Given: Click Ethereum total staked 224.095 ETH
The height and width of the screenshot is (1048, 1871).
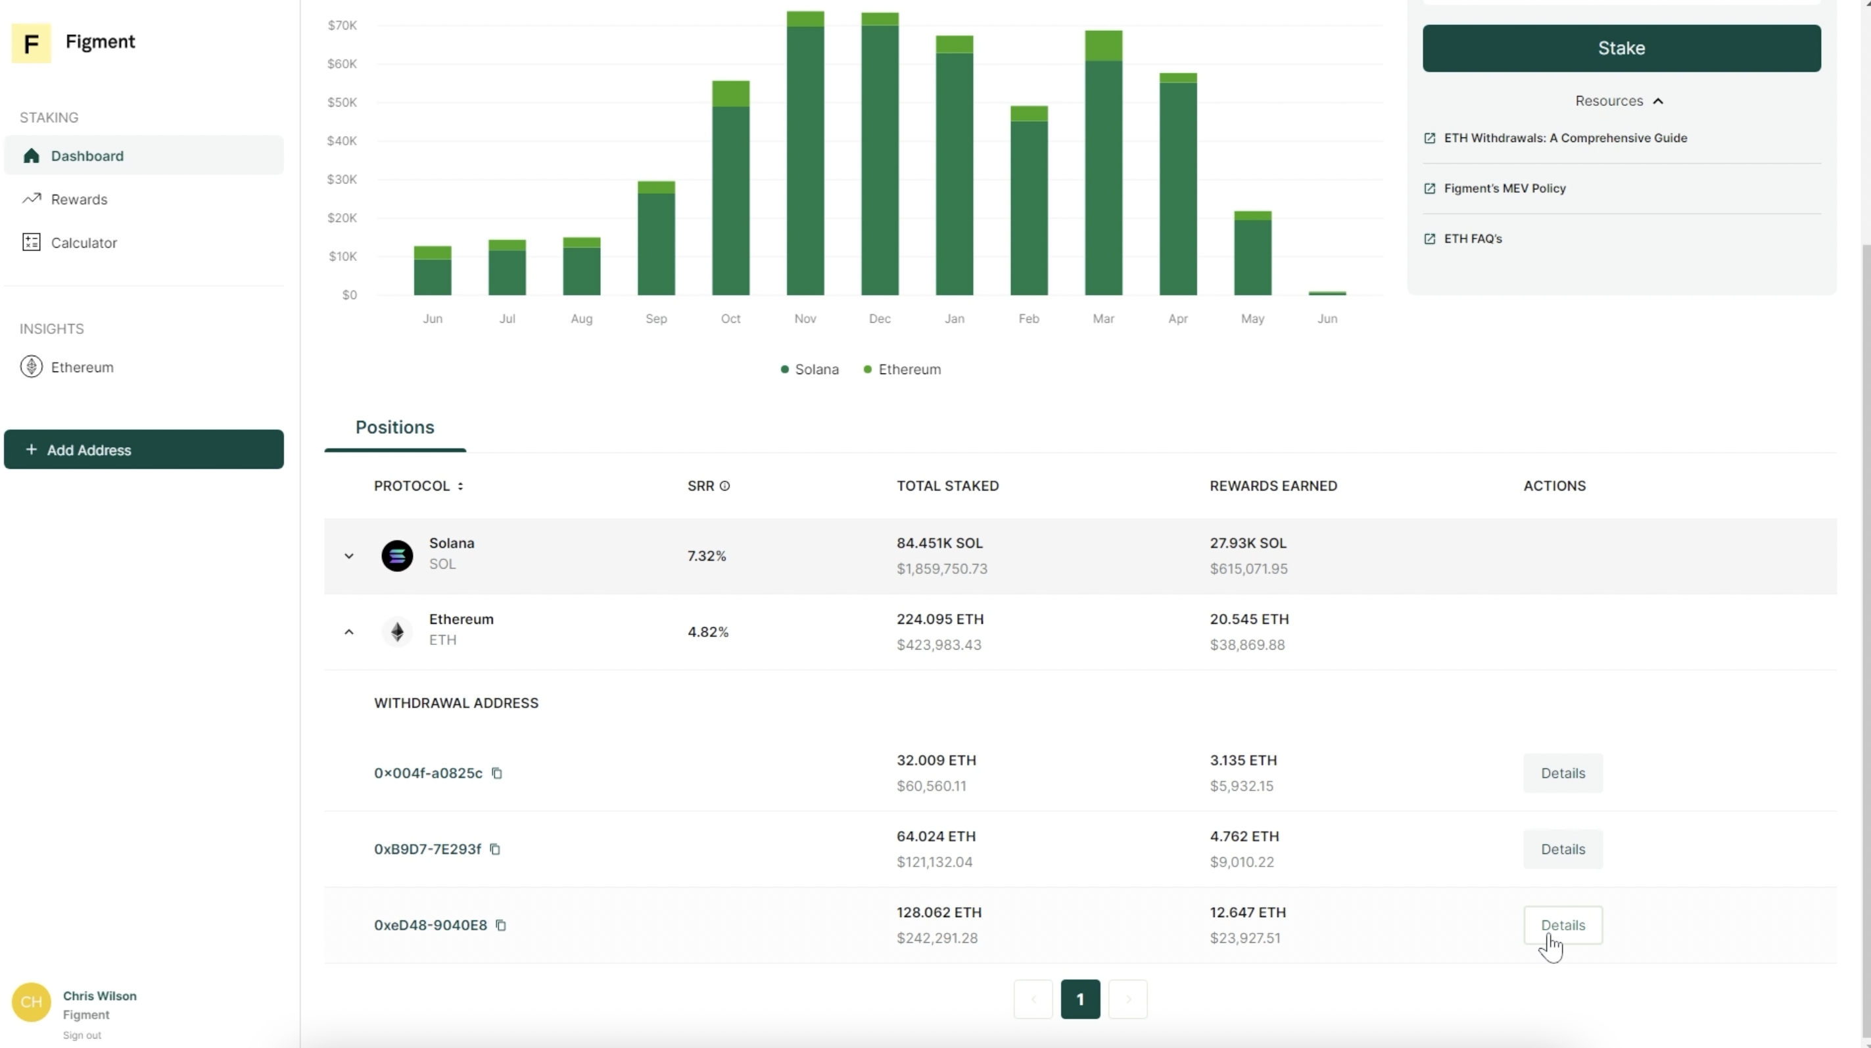Looking at the screenshot, I should 940,619.
